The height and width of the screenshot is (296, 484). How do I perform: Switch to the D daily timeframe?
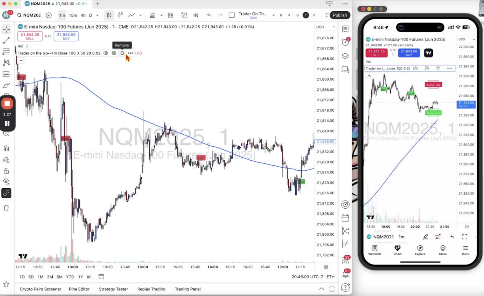point(91,15)
